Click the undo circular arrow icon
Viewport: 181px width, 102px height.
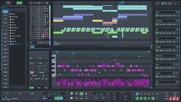coord(157,94)
